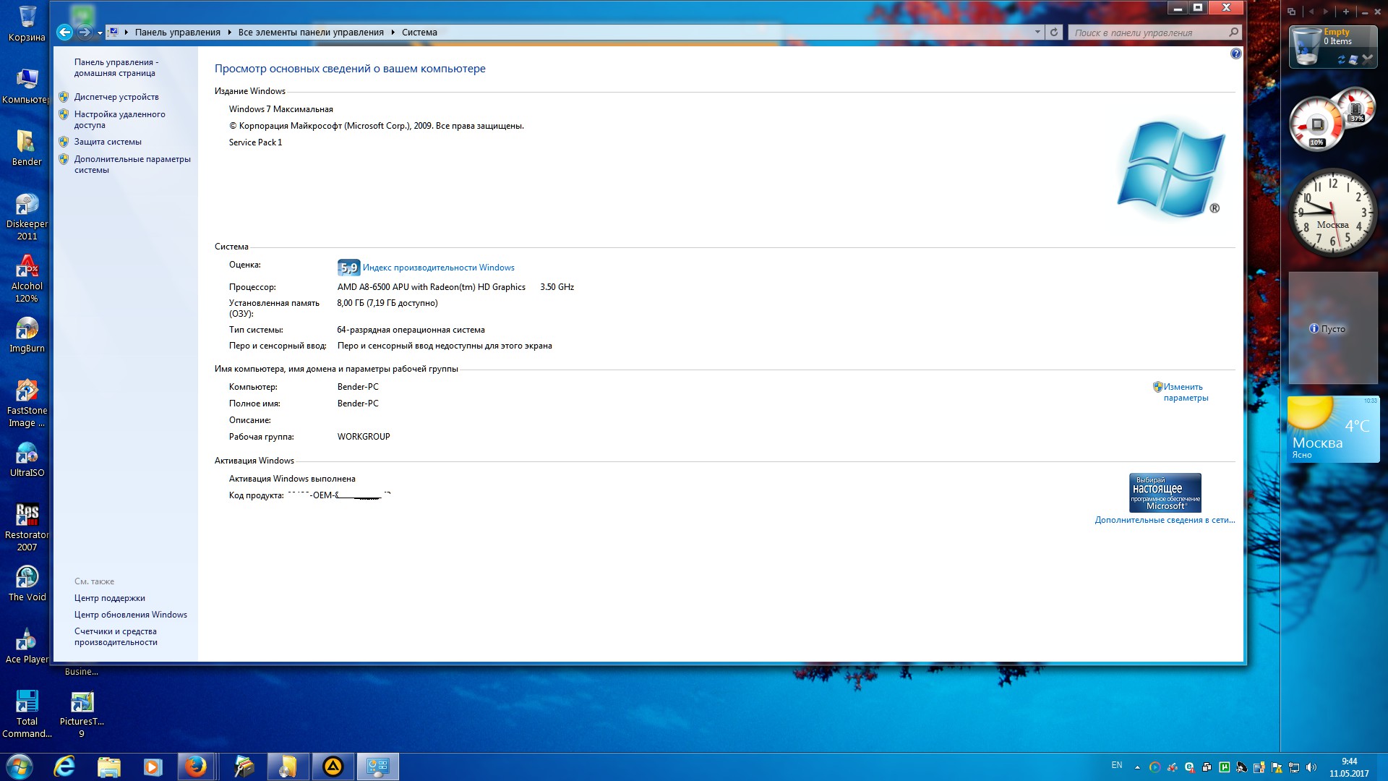Expand arrow after Control Panel breadcrumb

pyautogui.click(x=230, y=33)
